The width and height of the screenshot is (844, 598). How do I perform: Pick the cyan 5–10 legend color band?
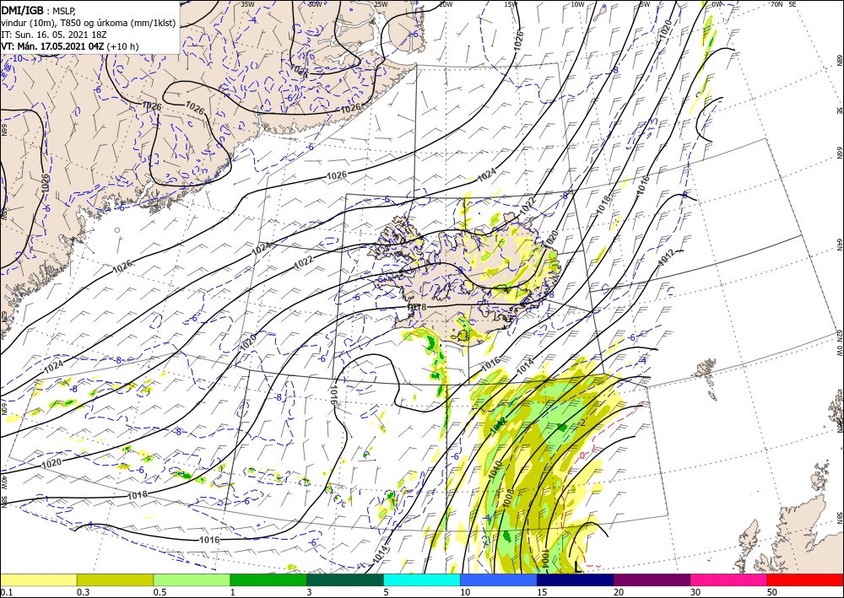[x=422, y=579]
